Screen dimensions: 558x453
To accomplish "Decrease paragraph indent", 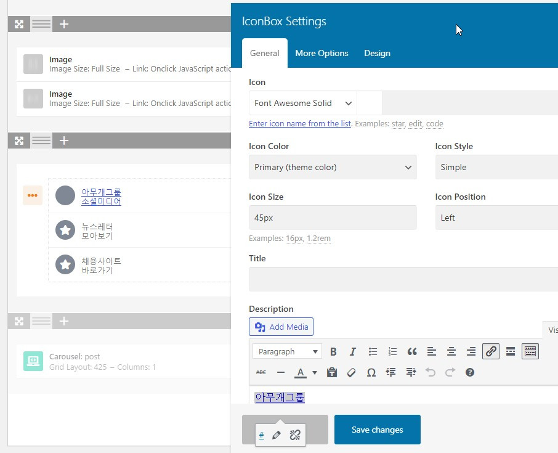I will (x=390, y=372).
